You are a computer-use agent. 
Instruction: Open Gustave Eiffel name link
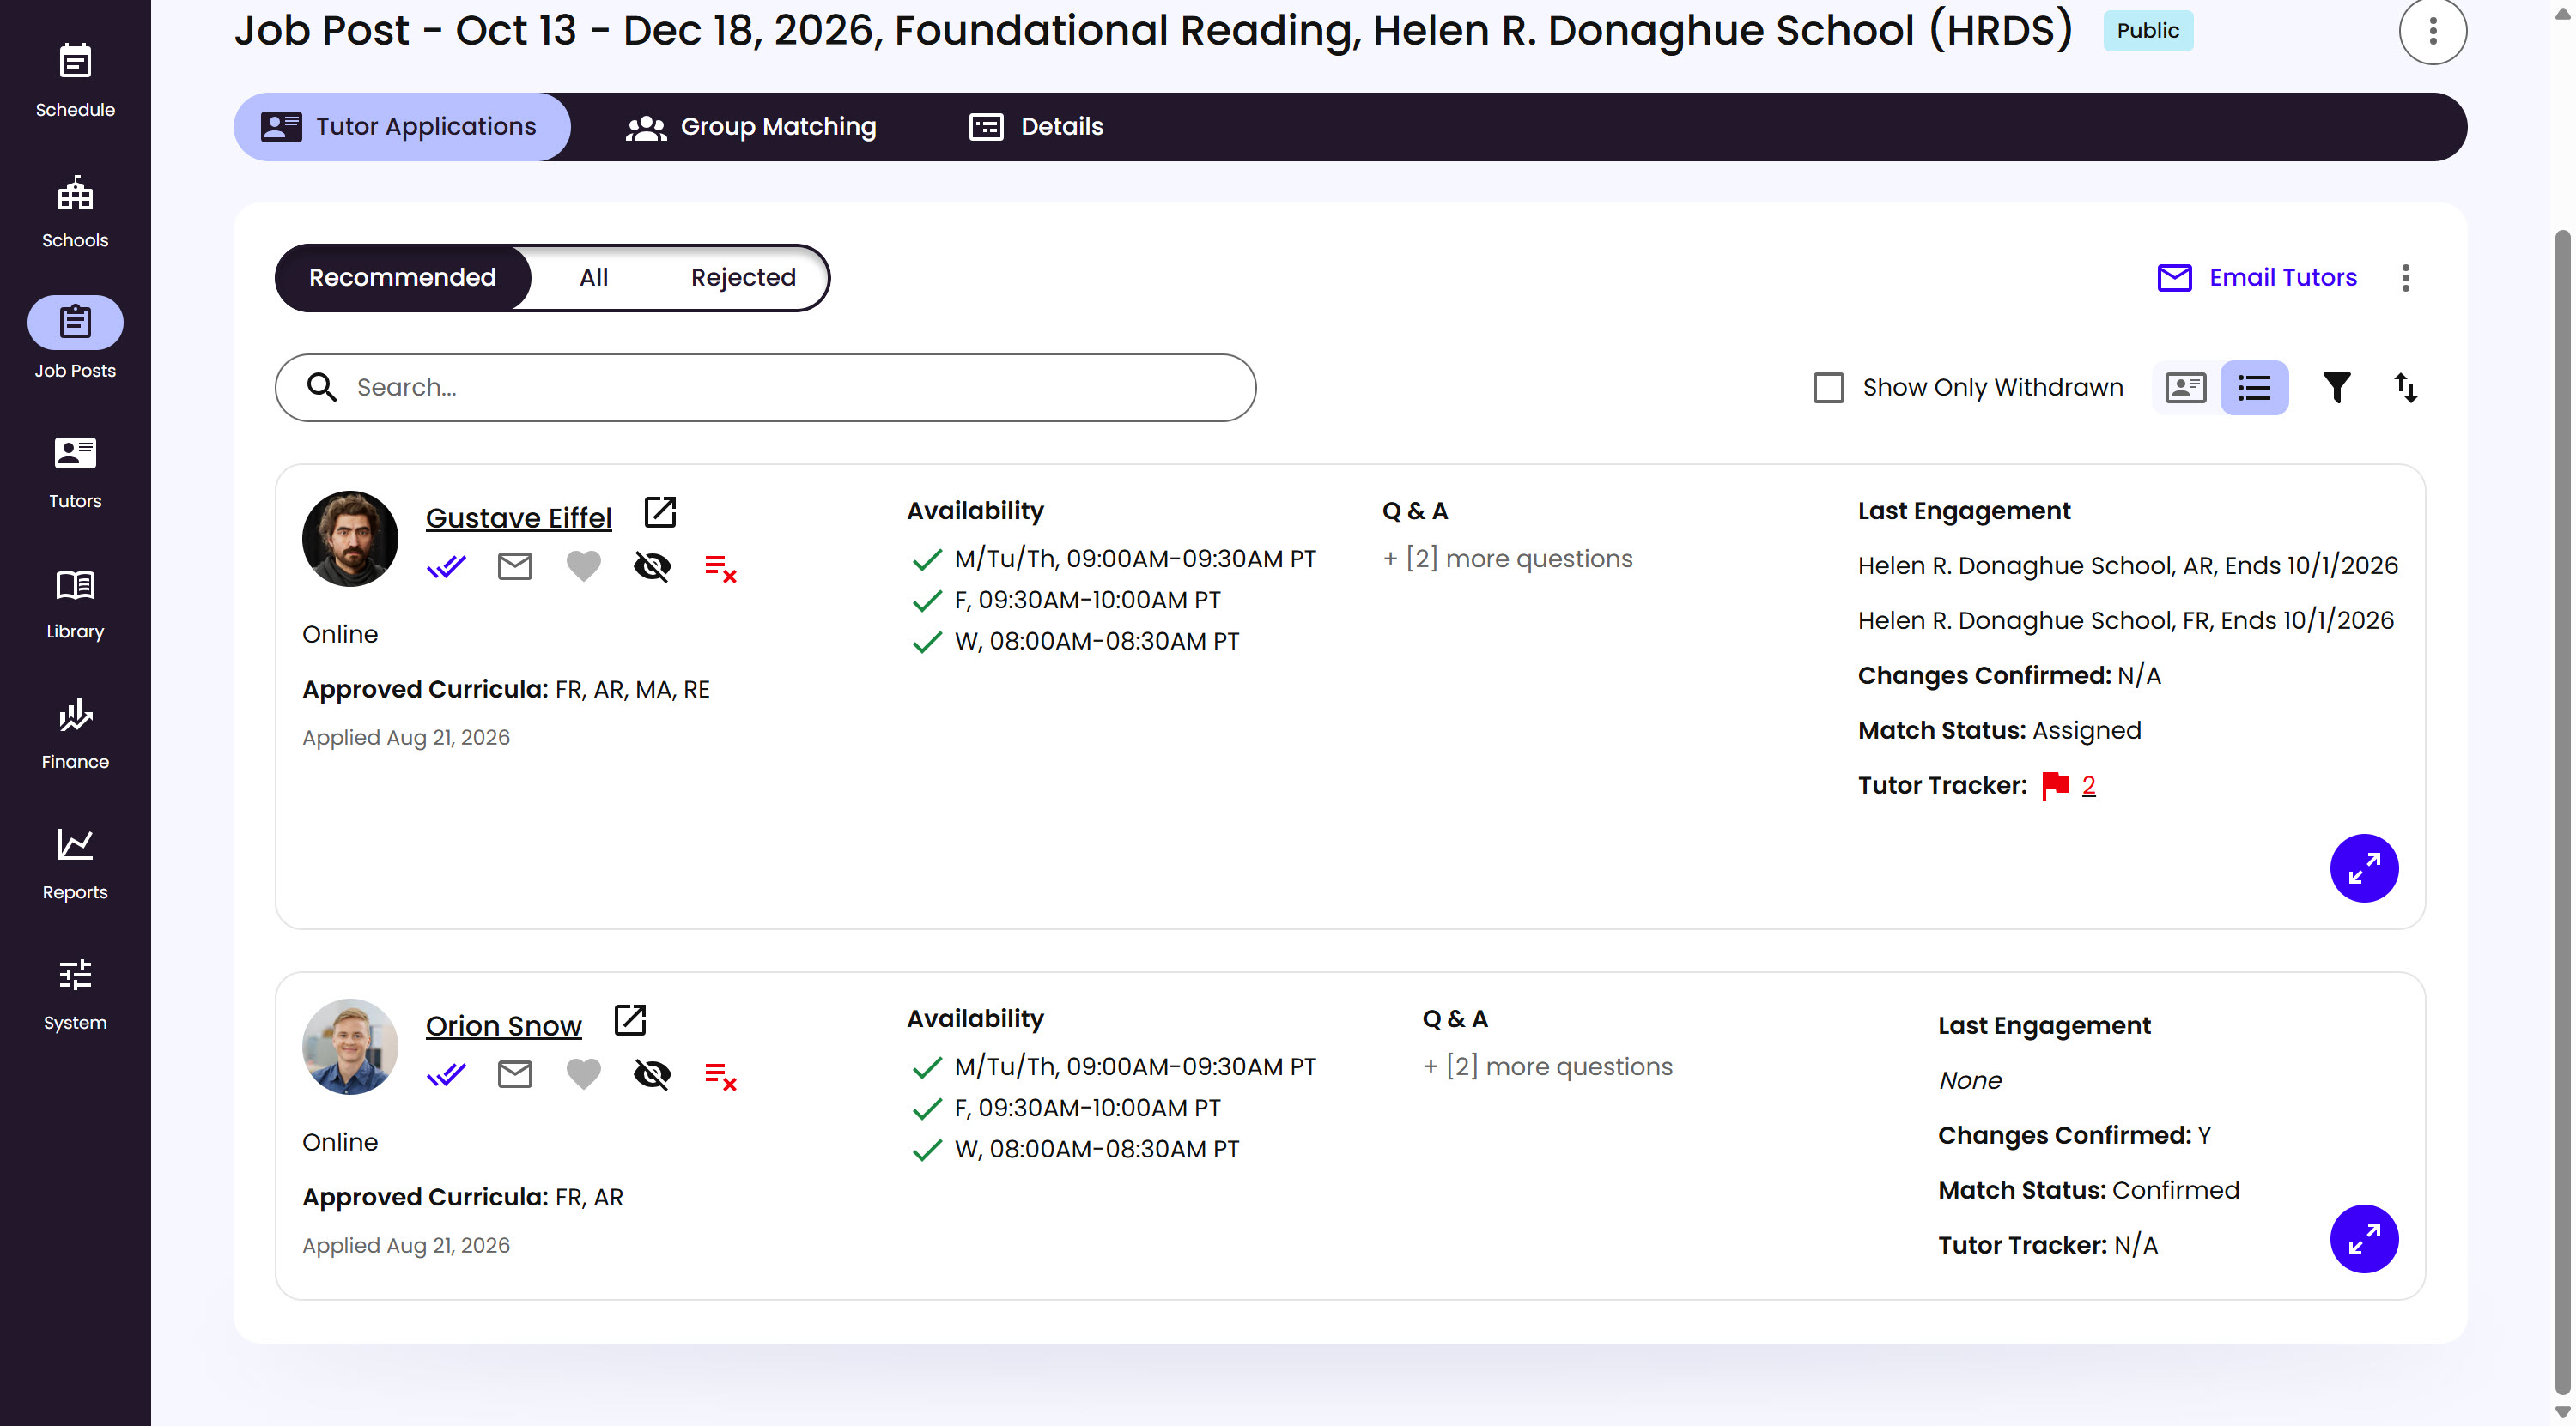coord(518,517)
